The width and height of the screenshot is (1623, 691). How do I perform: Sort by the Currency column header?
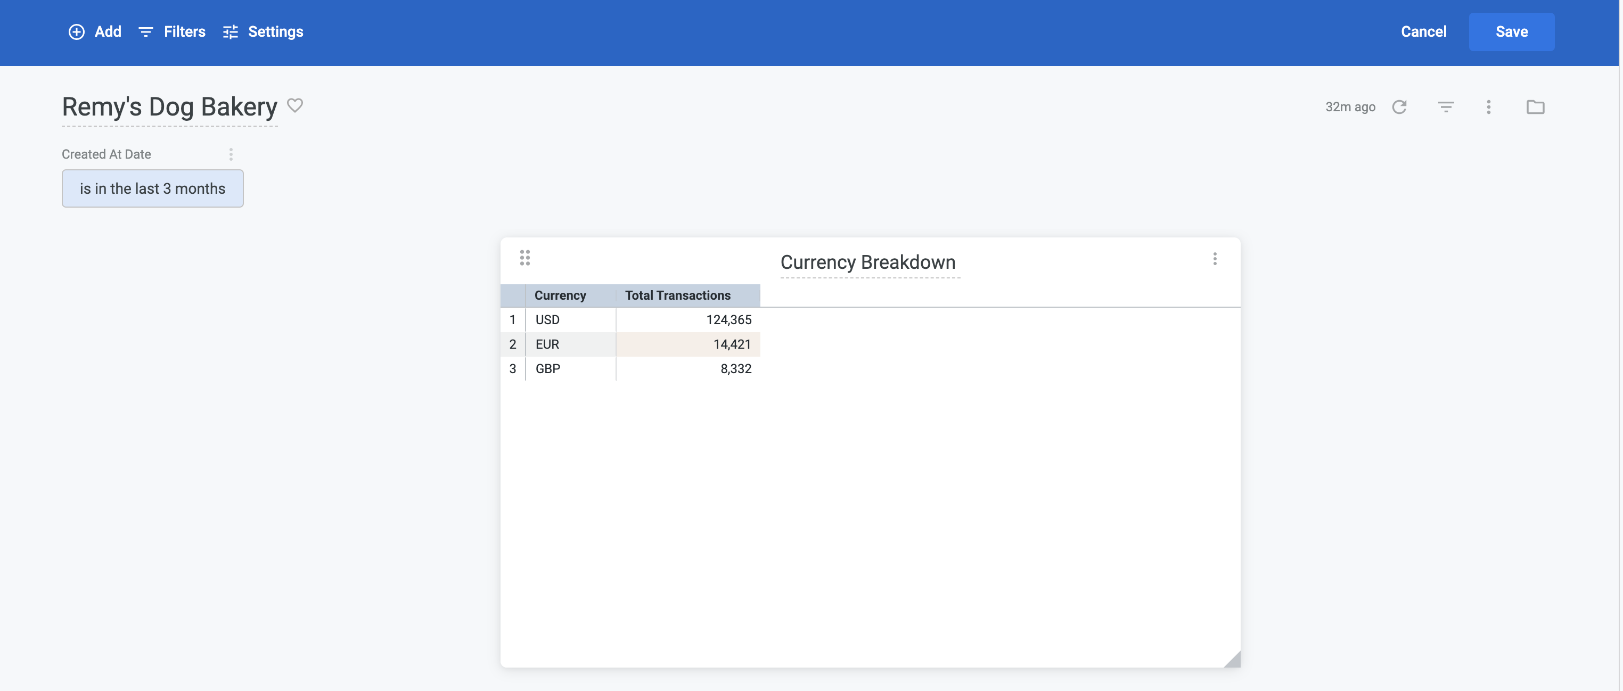[x=560, y=295]
